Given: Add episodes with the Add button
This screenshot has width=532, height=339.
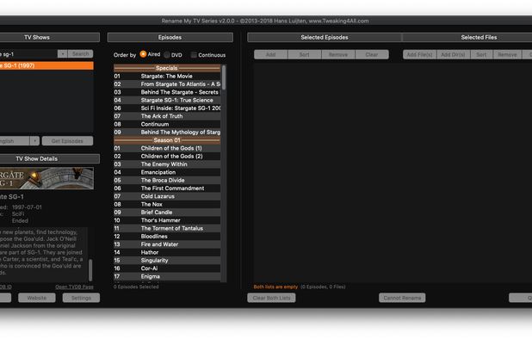Looking at the screenshot, I should [x=271, y=54].
